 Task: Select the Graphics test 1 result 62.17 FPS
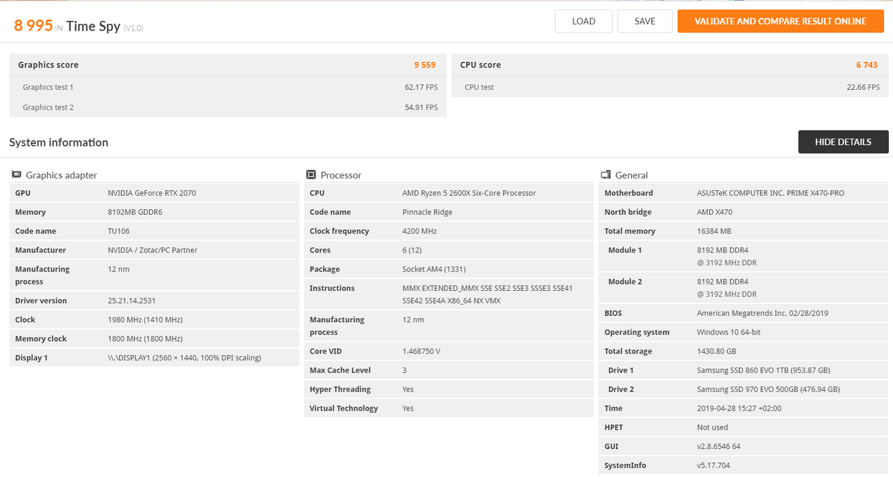click(421, 87)
